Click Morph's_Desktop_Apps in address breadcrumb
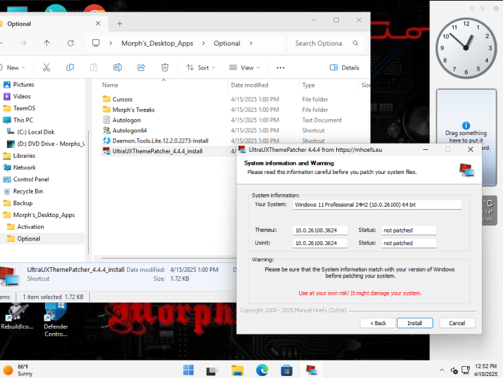This screenshot has height=378, width=503. click(157, 43)
